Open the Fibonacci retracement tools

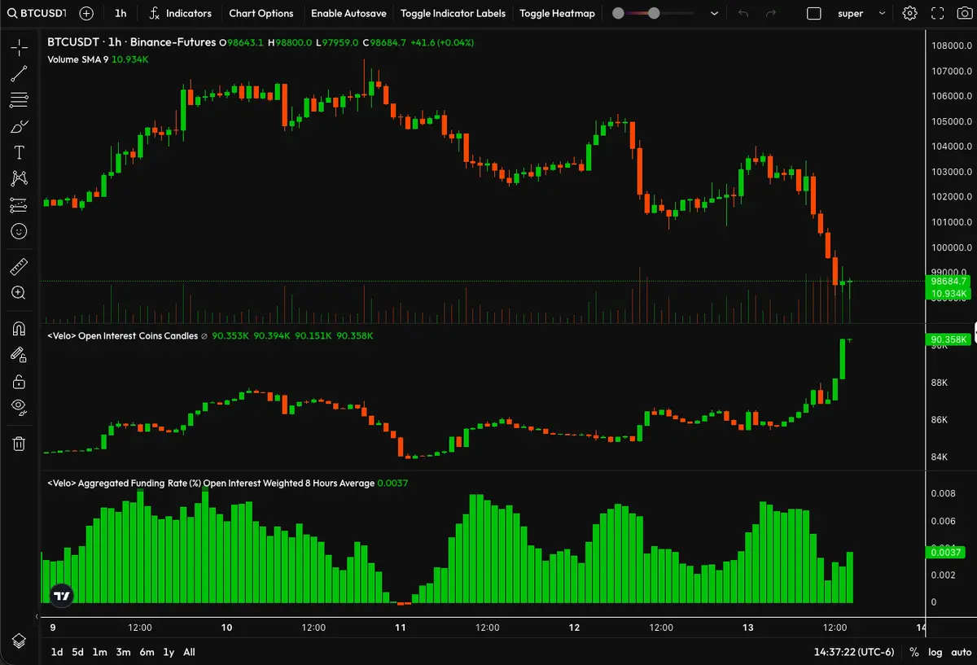pyautogui.click(x=19, y=101)
